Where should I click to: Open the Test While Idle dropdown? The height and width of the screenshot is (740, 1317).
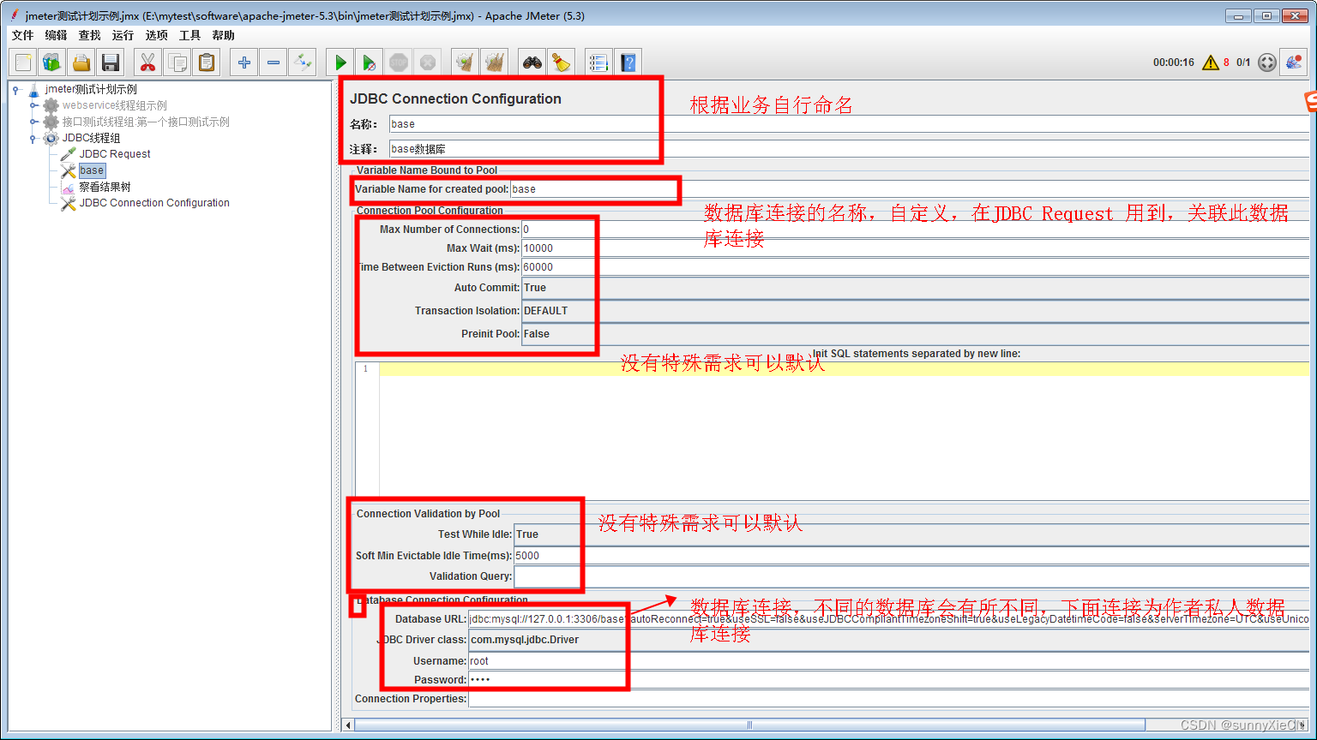911,534
